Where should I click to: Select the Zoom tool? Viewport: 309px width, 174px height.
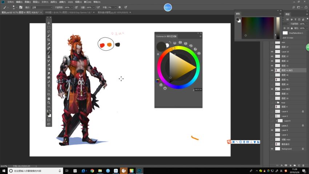tap(49, 103)
